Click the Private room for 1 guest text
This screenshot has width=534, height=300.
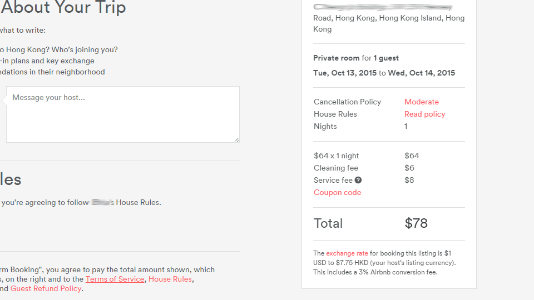coord(356,58)
